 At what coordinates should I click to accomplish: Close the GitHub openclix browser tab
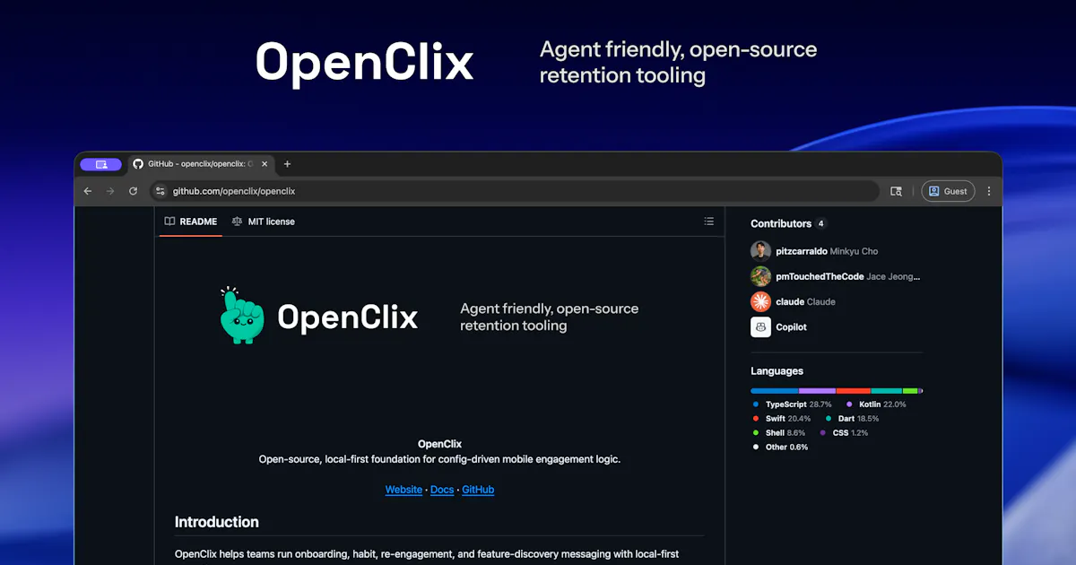265,164
